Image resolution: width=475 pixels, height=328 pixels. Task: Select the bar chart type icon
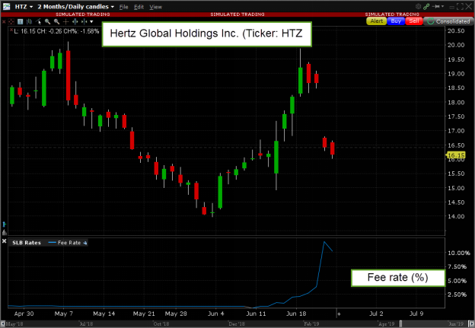30,21
